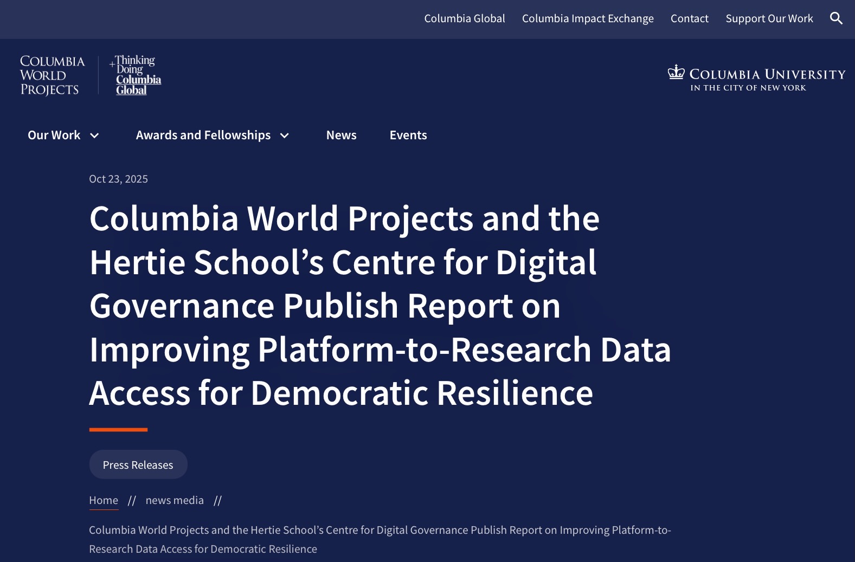
Task: Expand the chevron beside Awards and Fellowships
Action: [285, 135]
